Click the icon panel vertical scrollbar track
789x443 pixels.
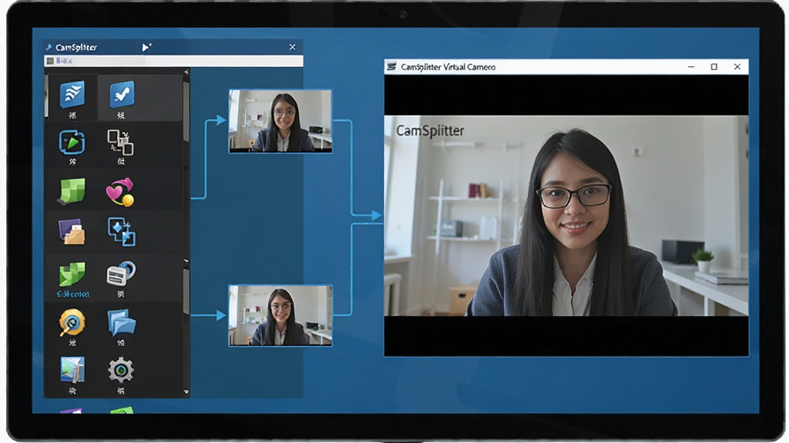tap(186, 232)
